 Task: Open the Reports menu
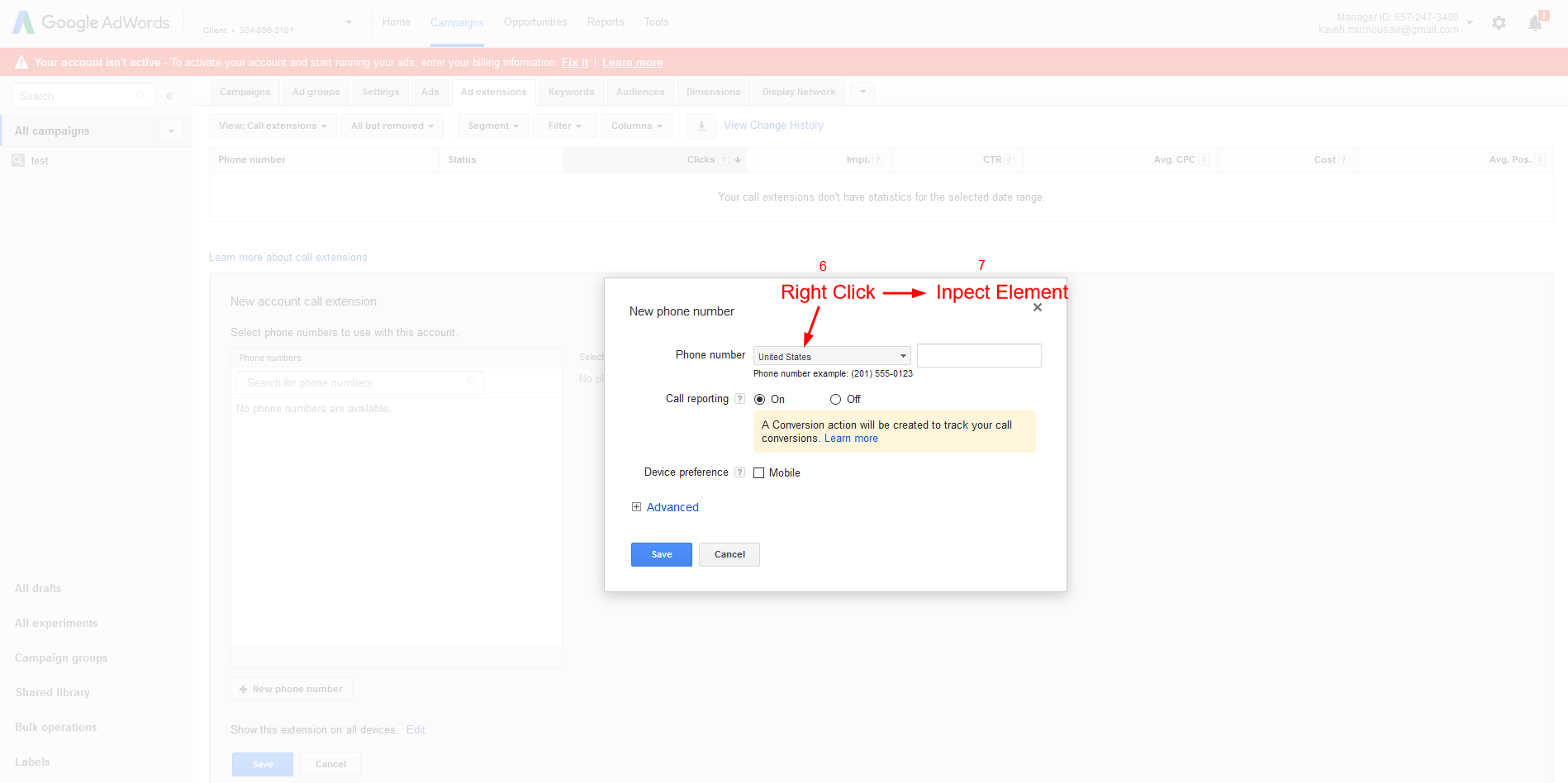(x=606, y=22)
